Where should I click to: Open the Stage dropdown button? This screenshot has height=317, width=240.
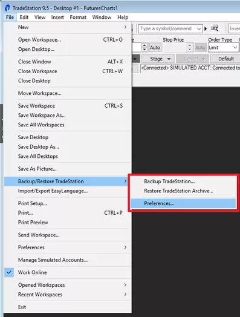(158, 59)
